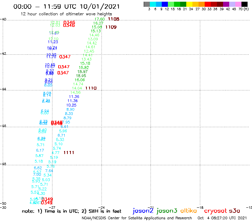Click the jason2 satellite legend label
This screenshot has height=221, width=252.
(x=143, y=211)
